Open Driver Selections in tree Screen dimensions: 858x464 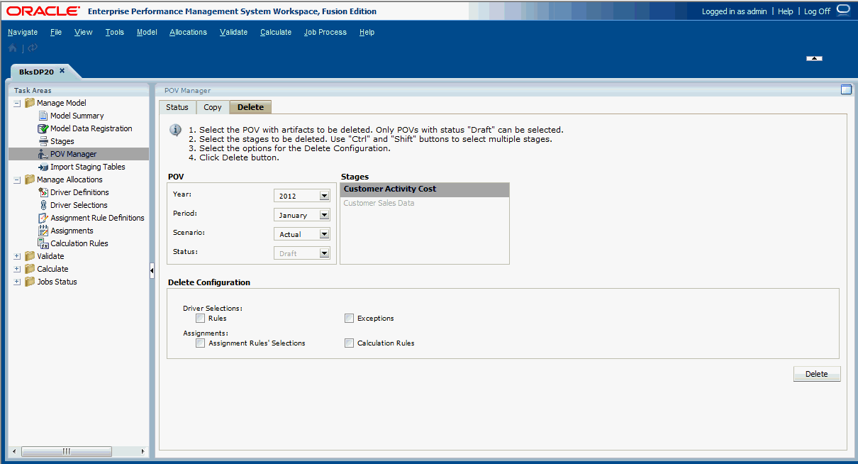coord(79,205)
